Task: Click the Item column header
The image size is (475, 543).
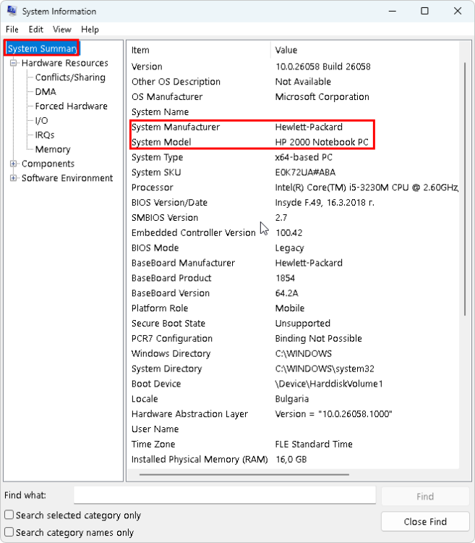Action: point(199,50)
